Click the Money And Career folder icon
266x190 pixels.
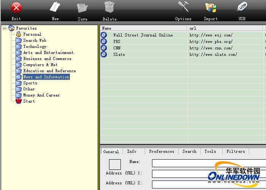pos(19,95)
